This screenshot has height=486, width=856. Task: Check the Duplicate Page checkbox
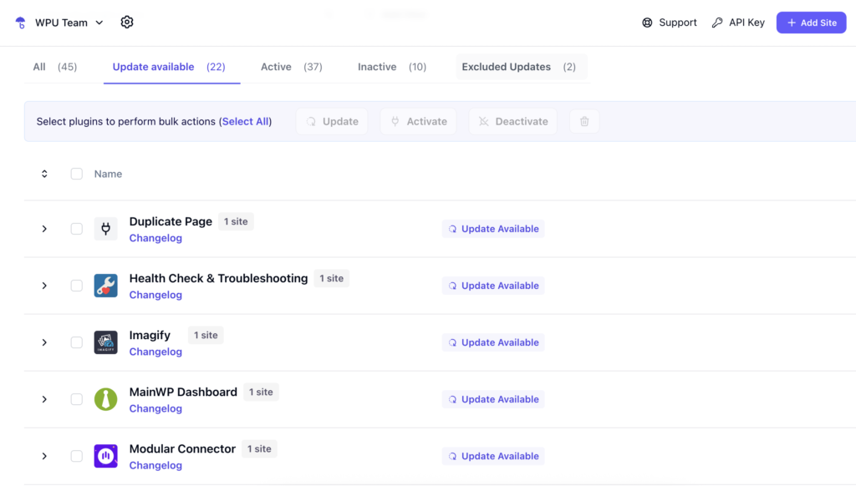pyautogui.click(x=76, y=229)
